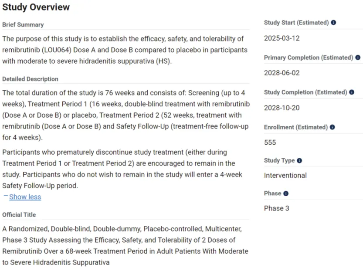Show the Enrollment (Estimated) info tooltip icon
The height and width of the screenshot is (268, 363).
coord(332,127)
